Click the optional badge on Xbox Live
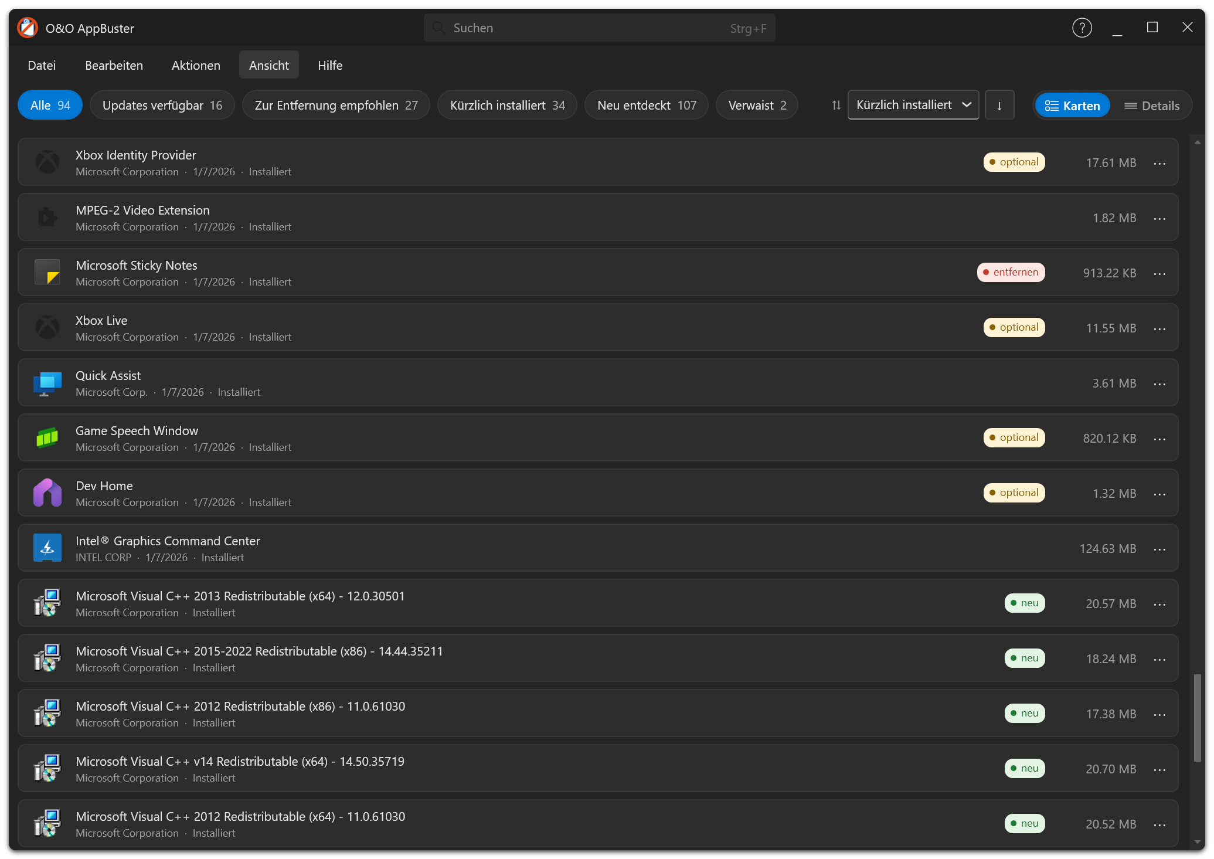1214x859 pixels. point(1014,327)
